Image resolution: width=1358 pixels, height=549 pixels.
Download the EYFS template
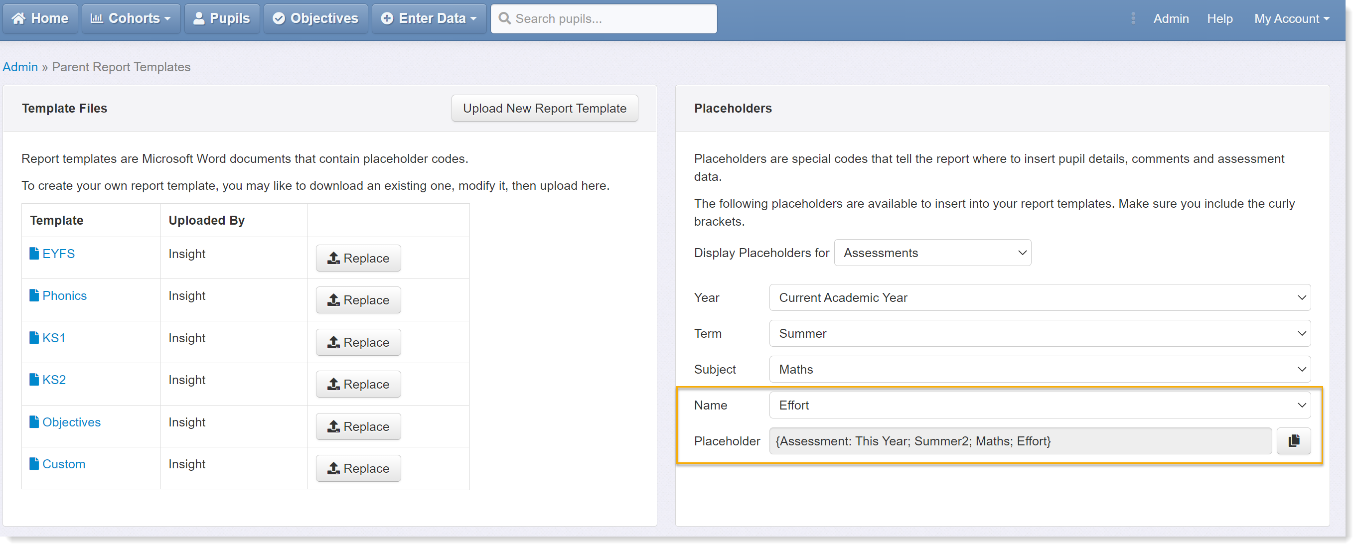[58, 254]
